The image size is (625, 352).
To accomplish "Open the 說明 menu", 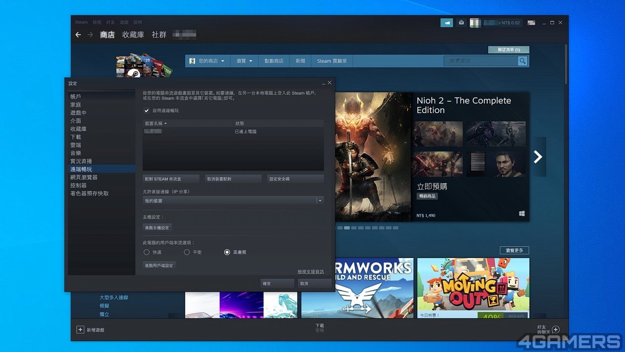I will coord(138,22).
